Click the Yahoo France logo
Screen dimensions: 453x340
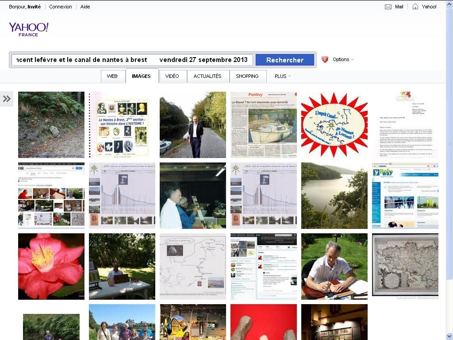[29, 30]
